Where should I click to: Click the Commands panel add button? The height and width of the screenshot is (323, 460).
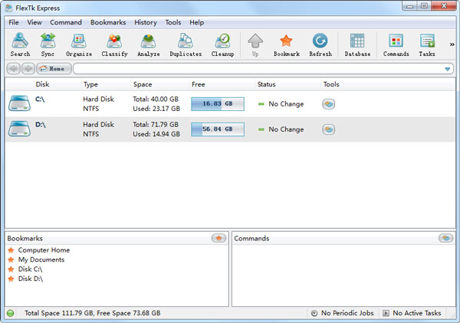pos(445,238)
